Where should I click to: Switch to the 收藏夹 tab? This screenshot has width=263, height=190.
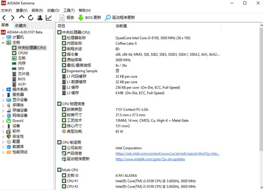click(x=21, y=26)
